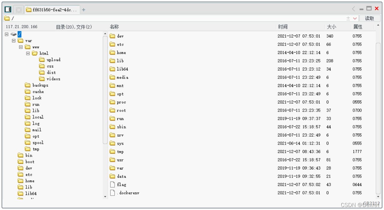The image size is (384, 210).
Task: Add a new tab with the plus button
Action: click(84, 10)
